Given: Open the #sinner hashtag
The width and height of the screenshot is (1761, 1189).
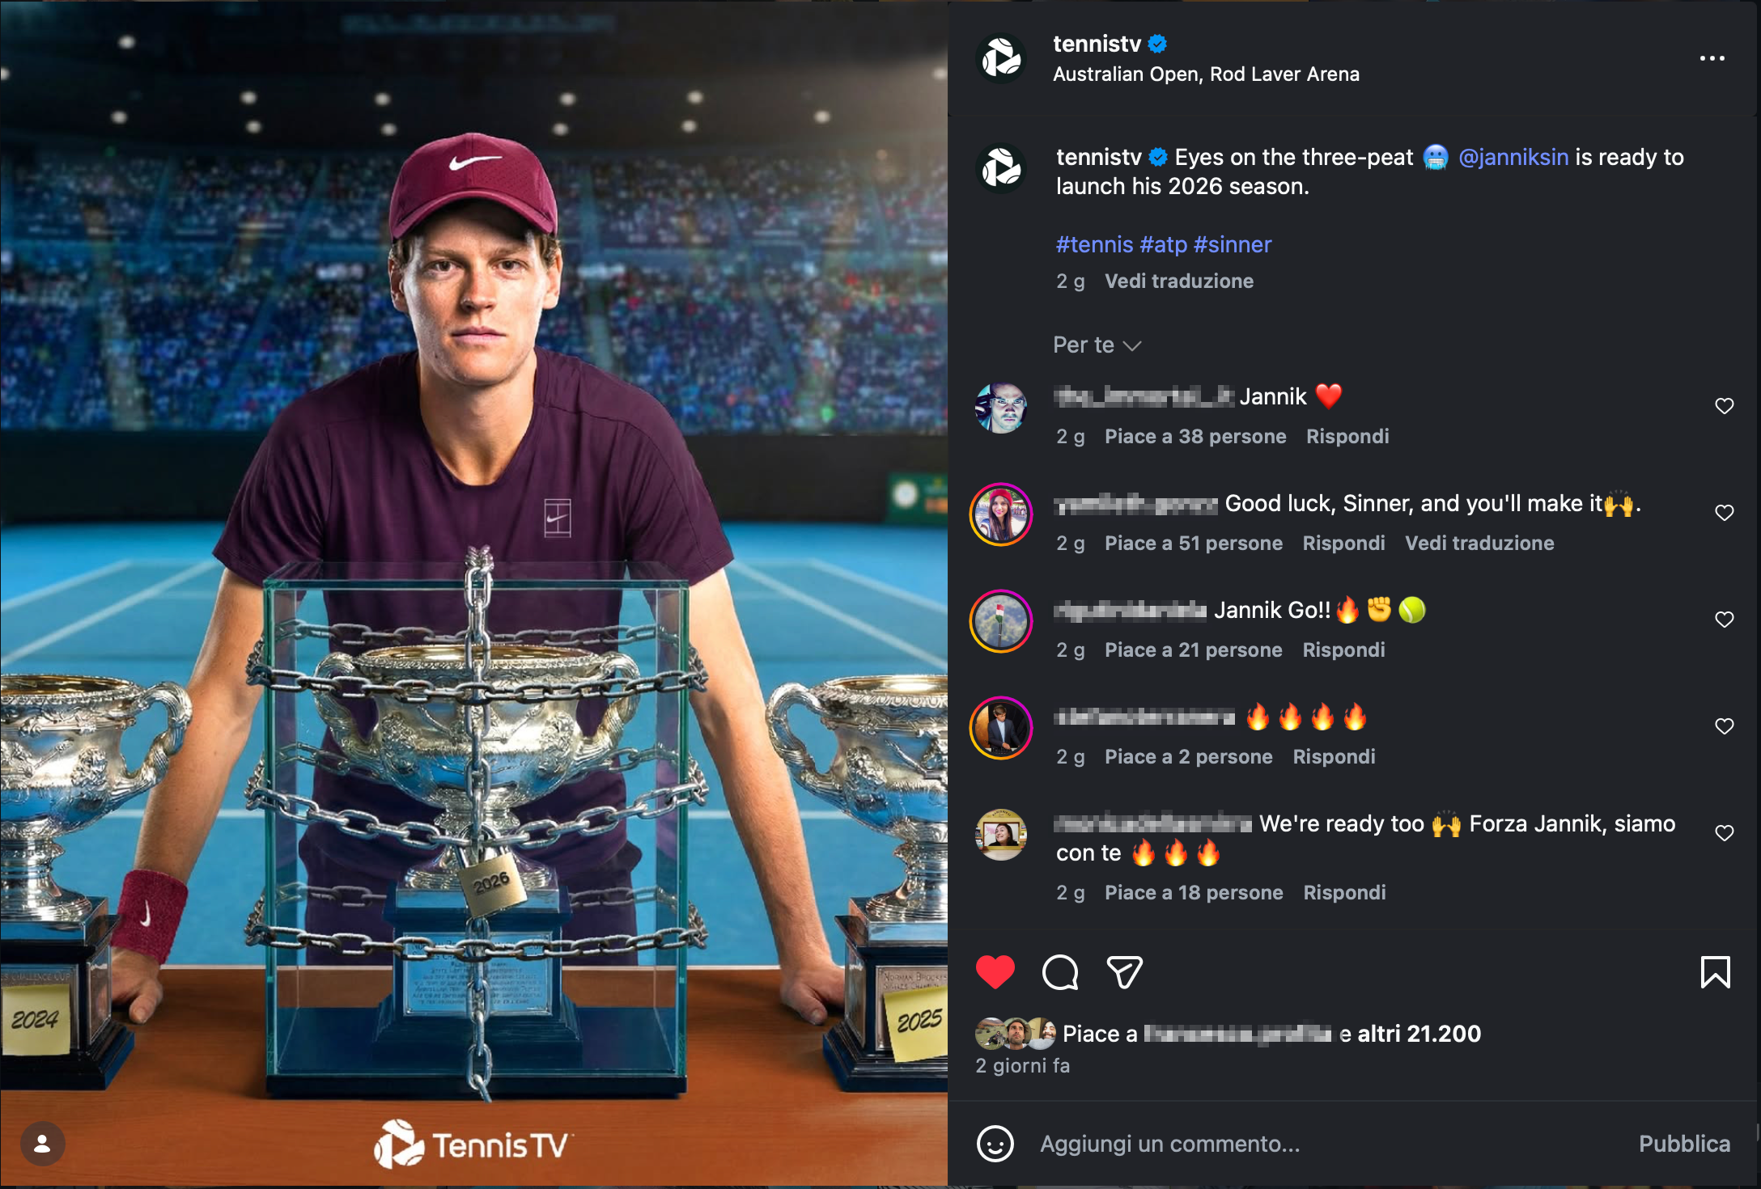Looking at the screenshot, I should tap(1233, 244).
